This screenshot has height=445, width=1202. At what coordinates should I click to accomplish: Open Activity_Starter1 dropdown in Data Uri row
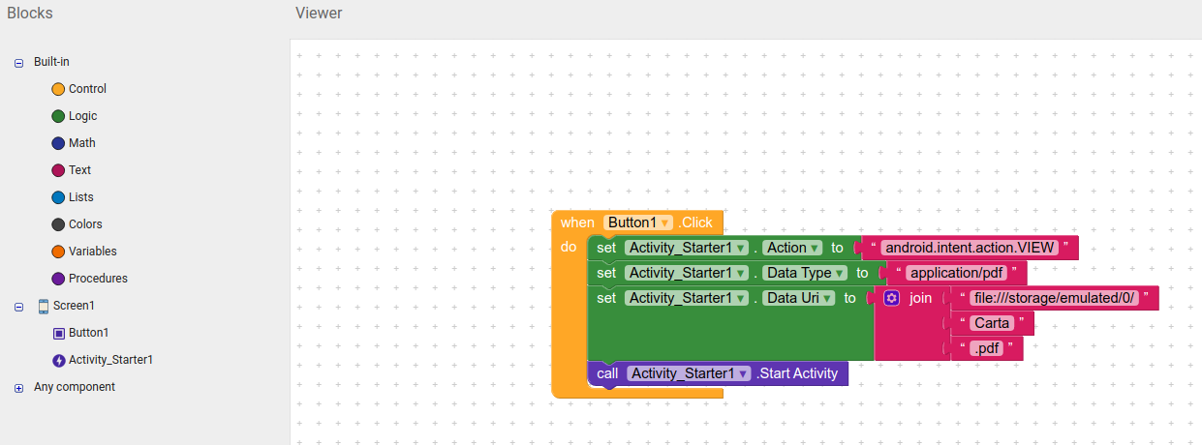(x=687, y=298)
